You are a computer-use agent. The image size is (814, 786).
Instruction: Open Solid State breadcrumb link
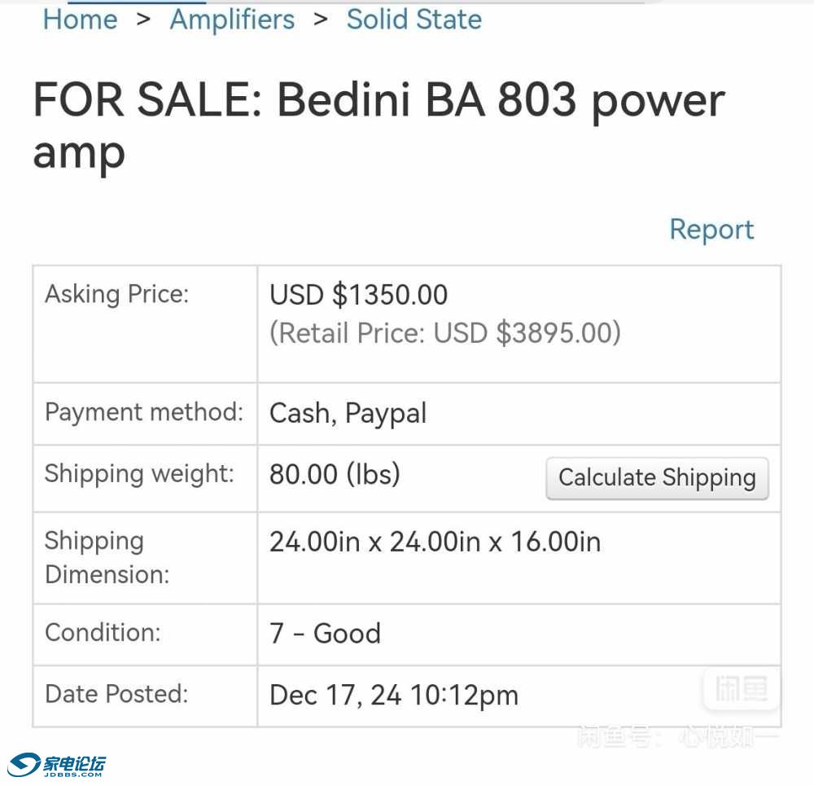point(414,20)
